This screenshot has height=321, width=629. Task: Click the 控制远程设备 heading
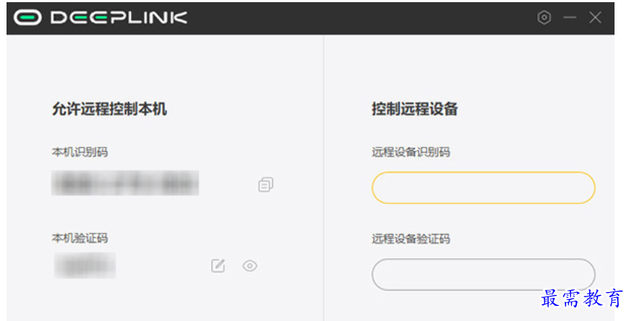click(x=415, y=109)
